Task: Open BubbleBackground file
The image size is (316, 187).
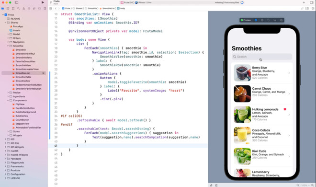Action: [x=24, y=112]
